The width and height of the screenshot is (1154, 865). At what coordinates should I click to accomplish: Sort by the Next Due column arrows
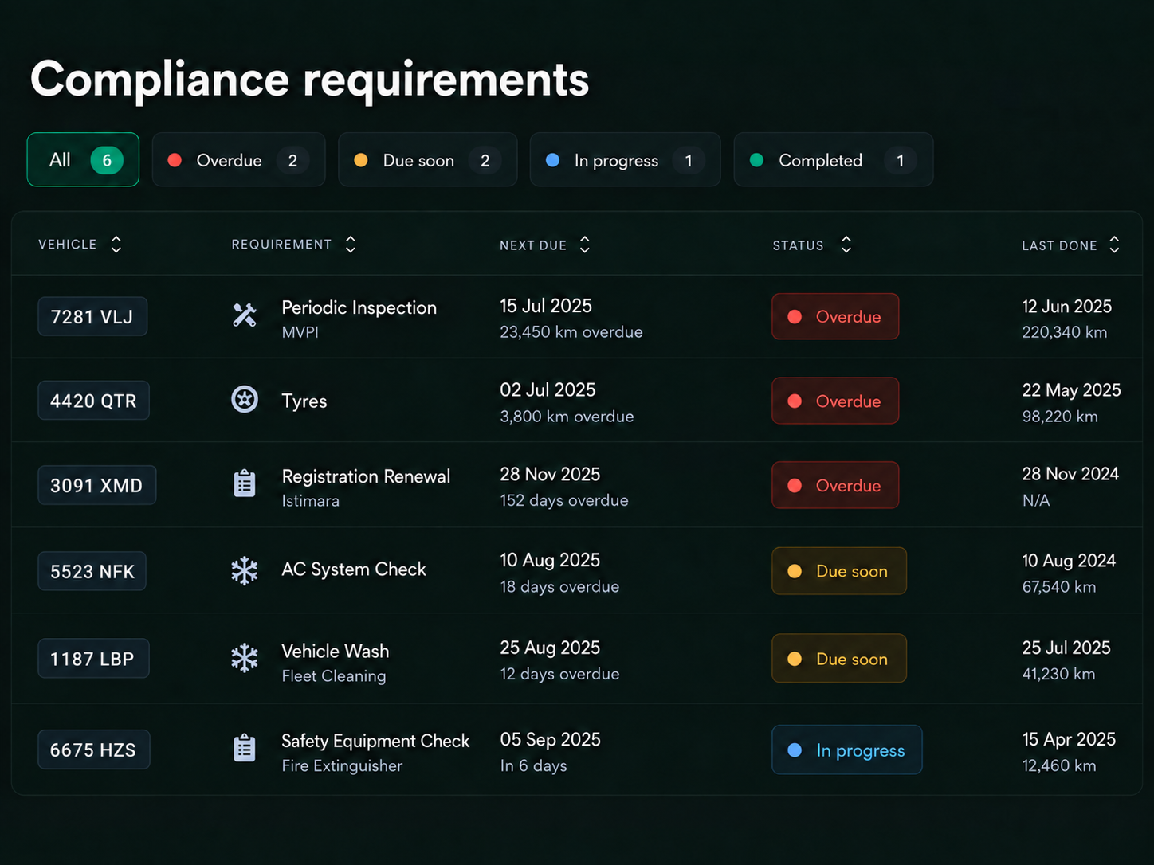pyautogui.click(x=585, y=245)
